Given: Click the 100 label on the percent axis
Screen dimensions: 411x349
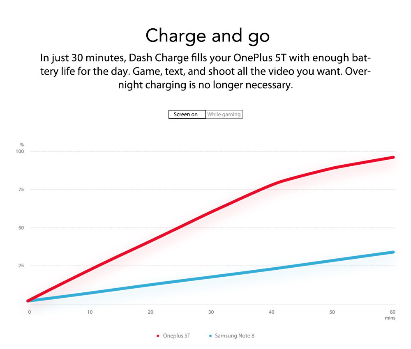Looking at the screenshot, I should [x=21, y=152].
